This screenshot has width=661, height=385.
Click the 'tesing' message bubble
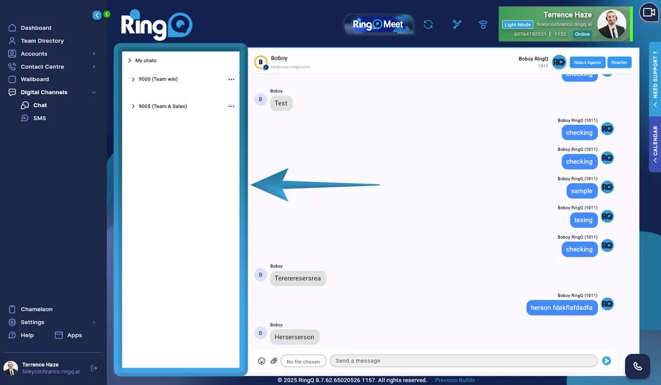point(584,220)
